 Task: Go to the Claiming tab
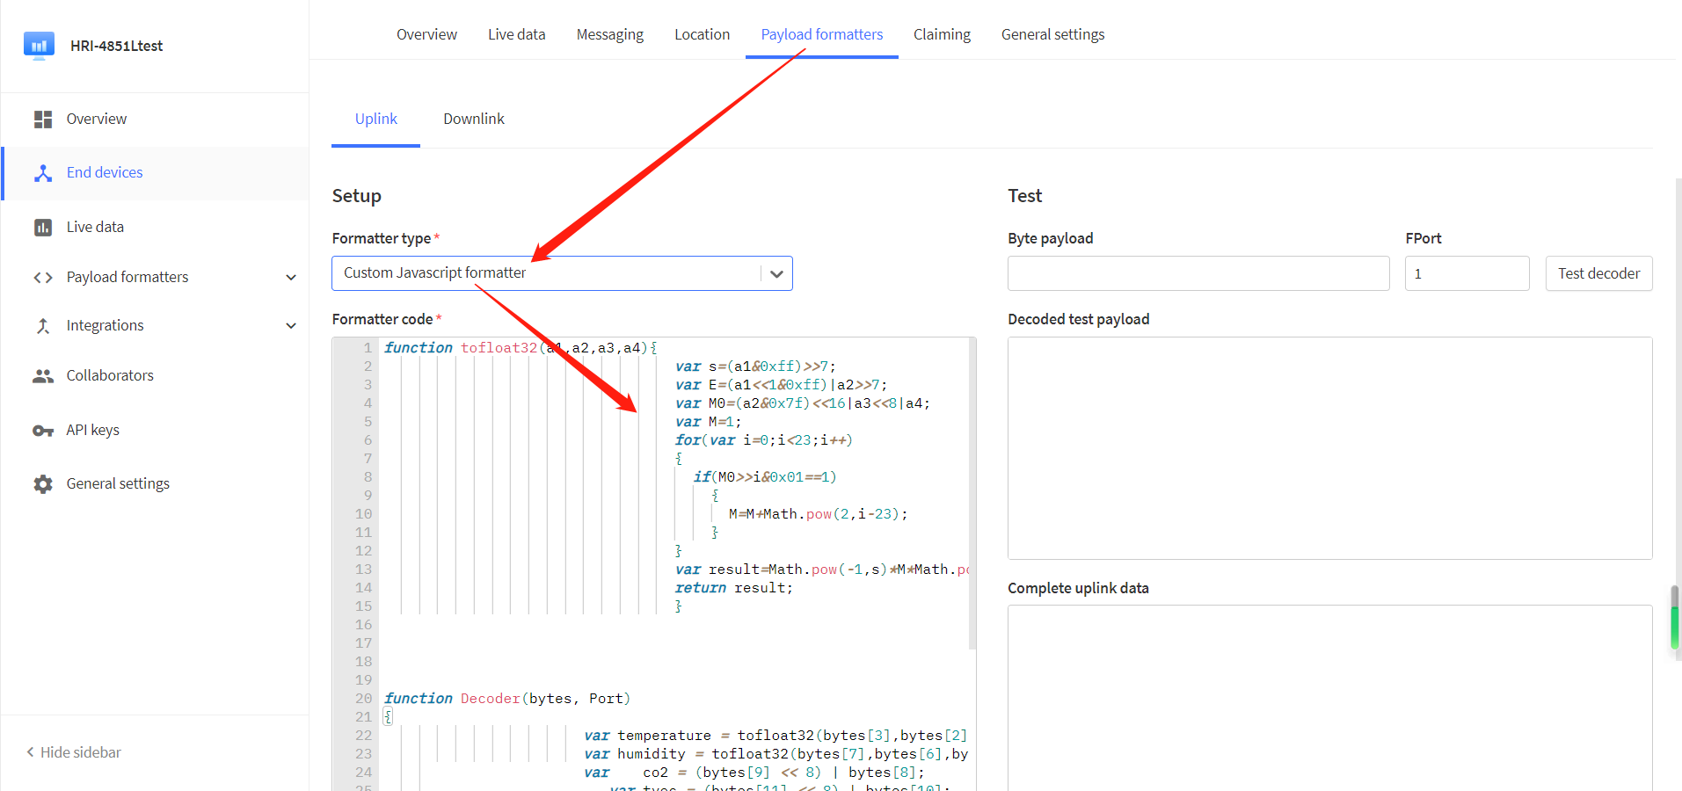(941, 34)
